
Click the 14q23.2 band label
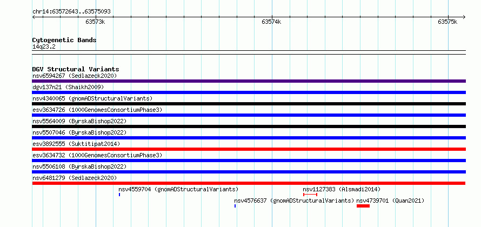click(44, 47)
